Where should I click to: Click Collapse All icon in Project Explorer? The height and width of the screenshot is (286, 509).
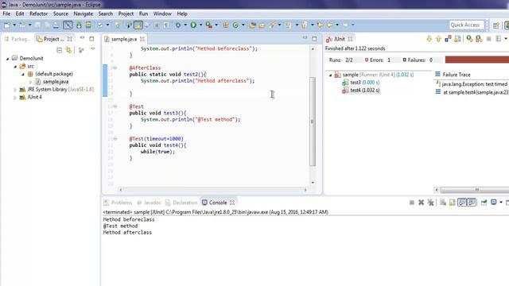coord(59,50)
